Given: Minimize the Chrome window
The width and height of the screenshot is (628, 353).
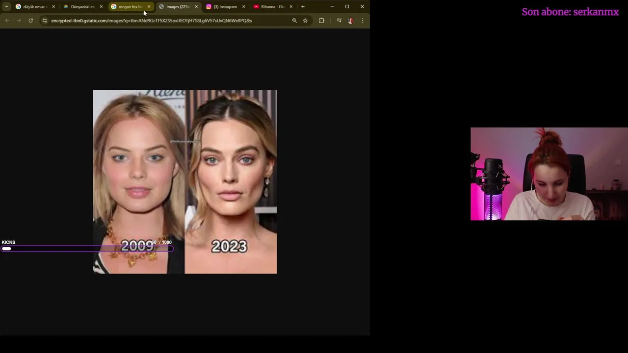Looking at the screenshot, I should pyautogui.click(x=332, y=7).
